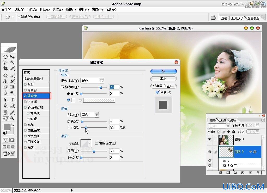Enable the 描边 stroke checkbox
The height and width of the screenshot is (193, 267).
tap(25, 148)
